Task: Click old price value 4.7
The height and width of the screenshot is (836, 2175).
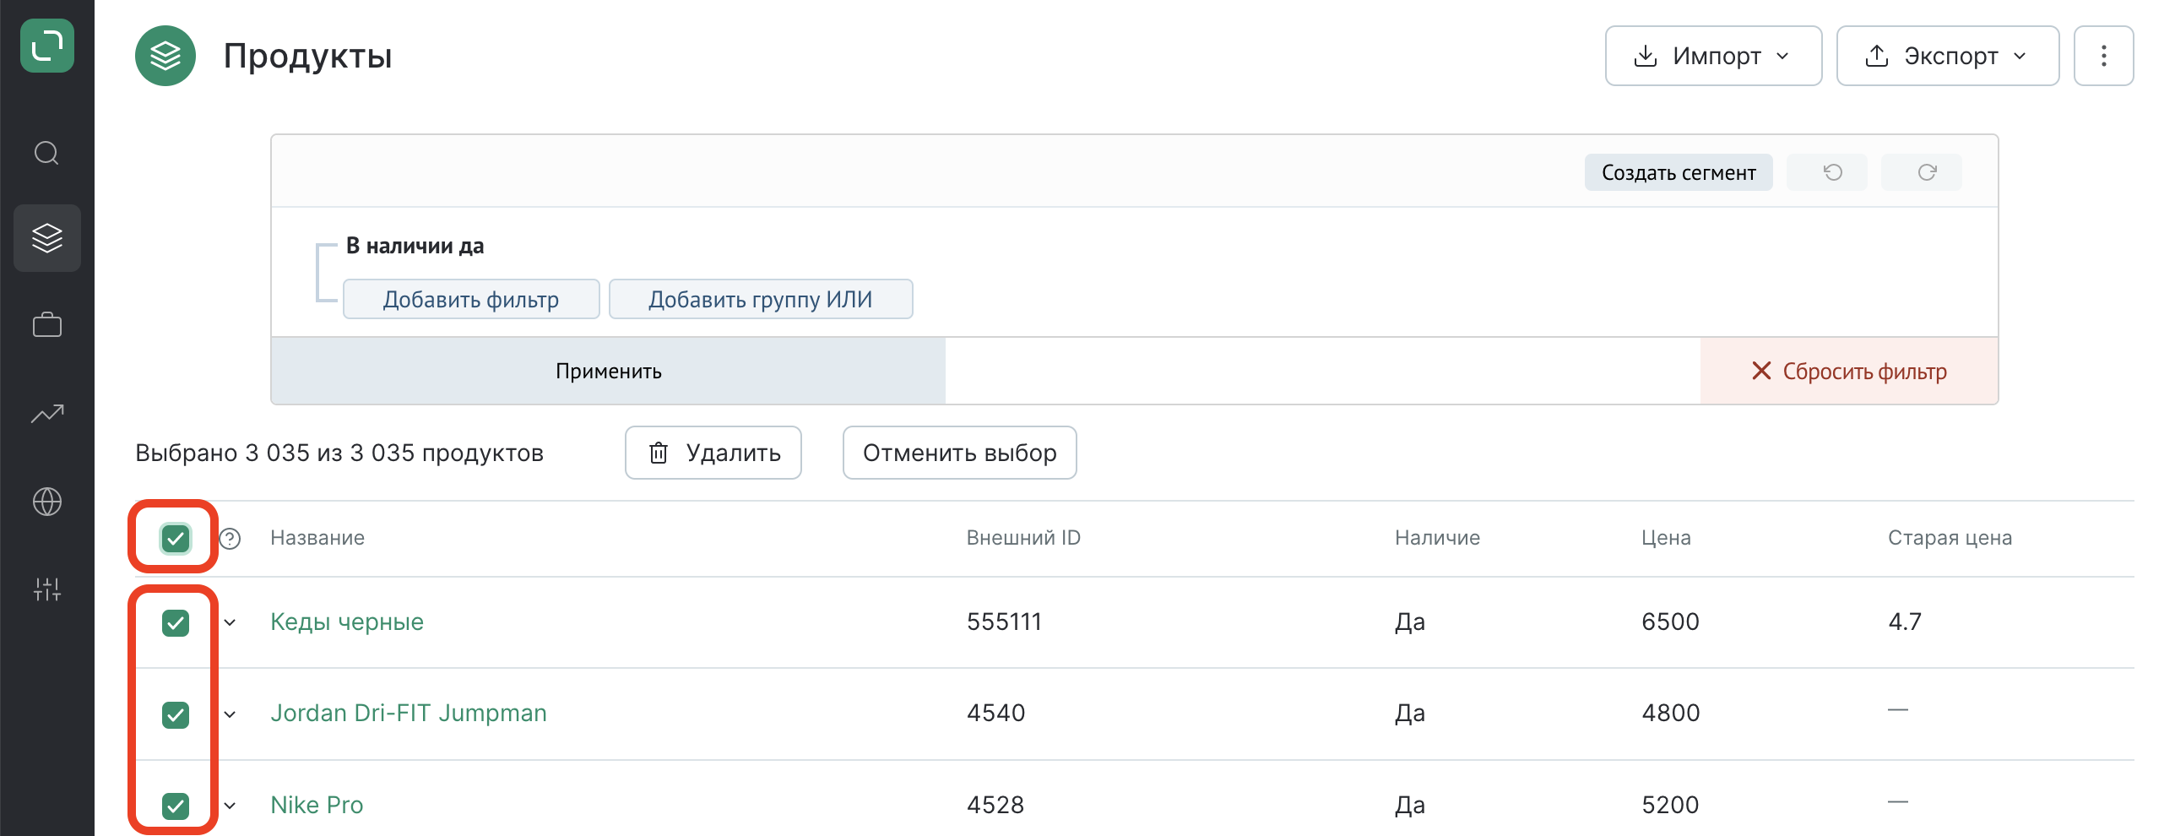Action: [1905, 622]
